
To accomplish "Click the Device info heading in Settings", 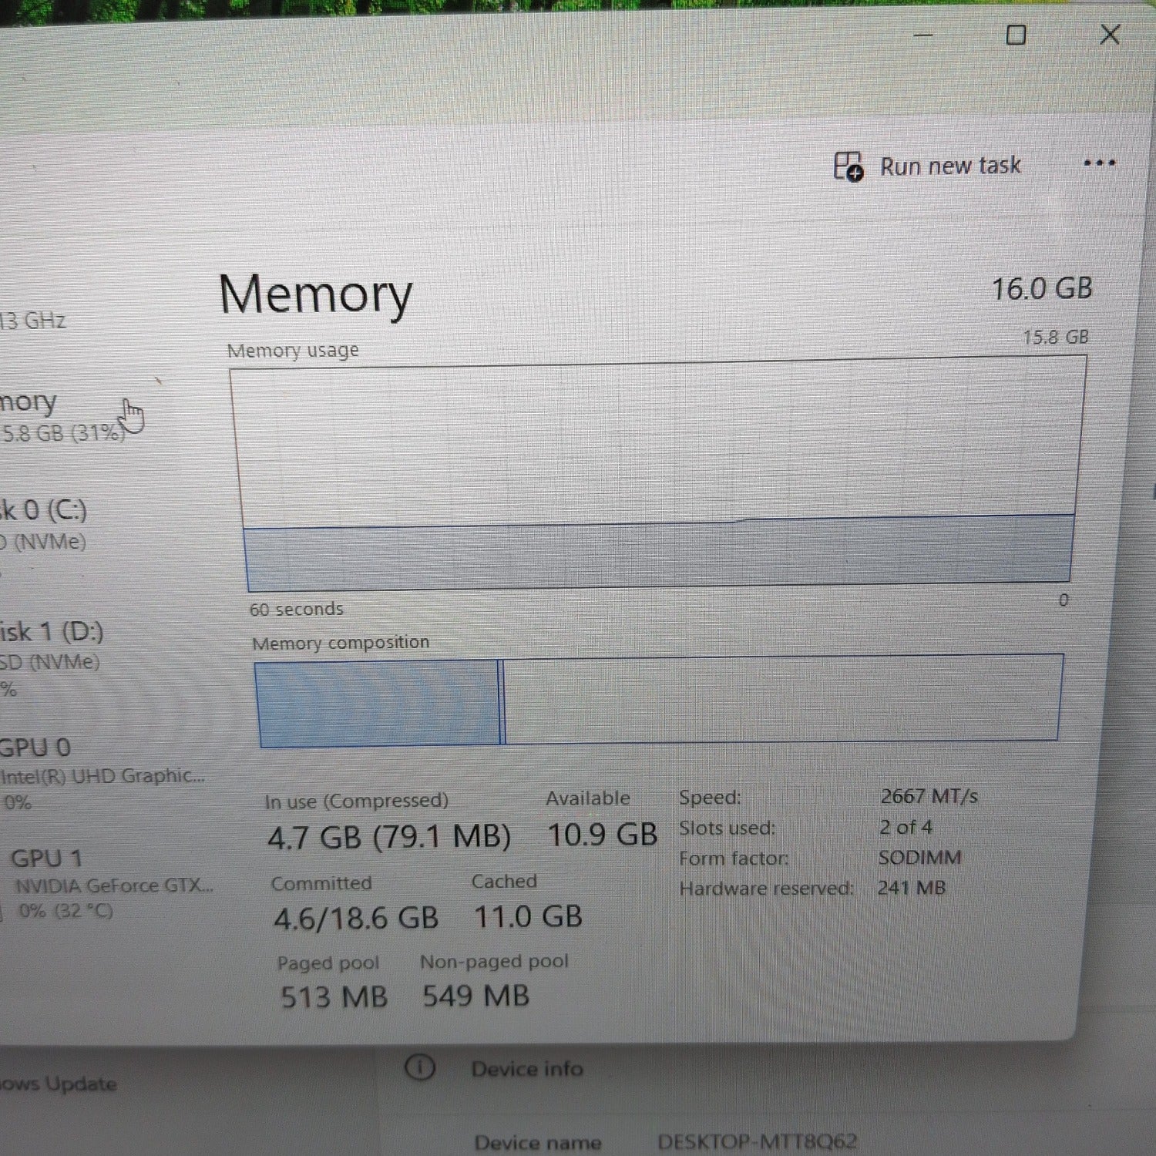I will coord(527,1069).
